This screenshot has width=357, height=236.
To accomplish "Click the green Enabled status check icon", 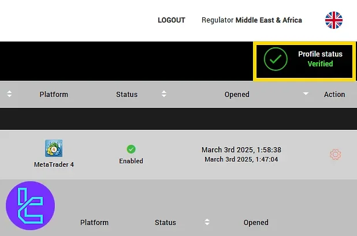I will 131,149.
